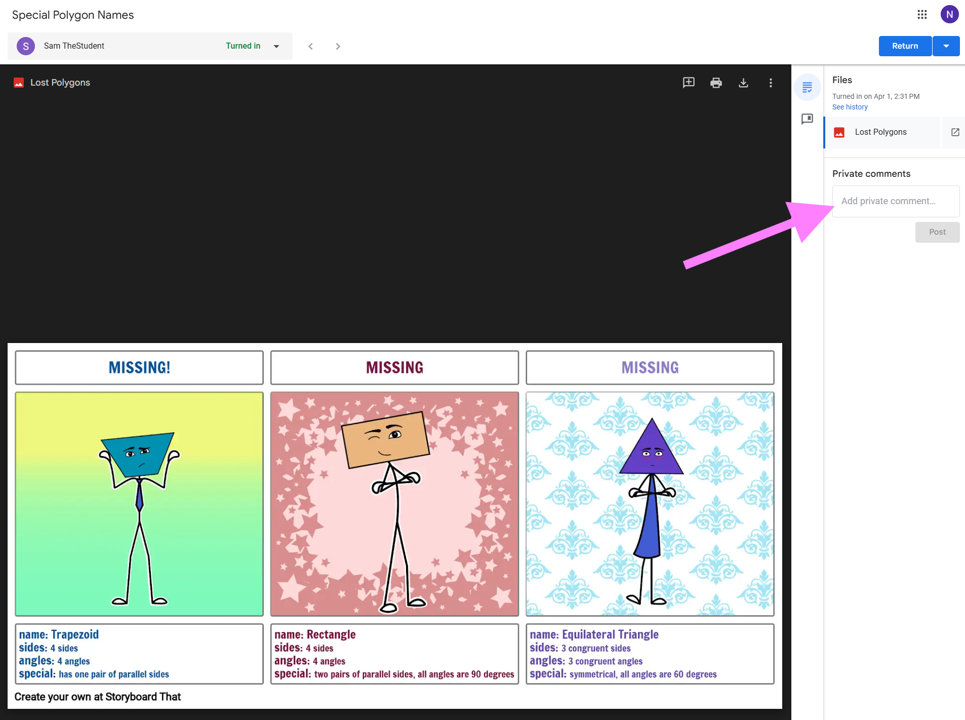The width and height of the screenshot is (965, 720).
Task: Open the viewer's more options menu
Action: (771, 83)
